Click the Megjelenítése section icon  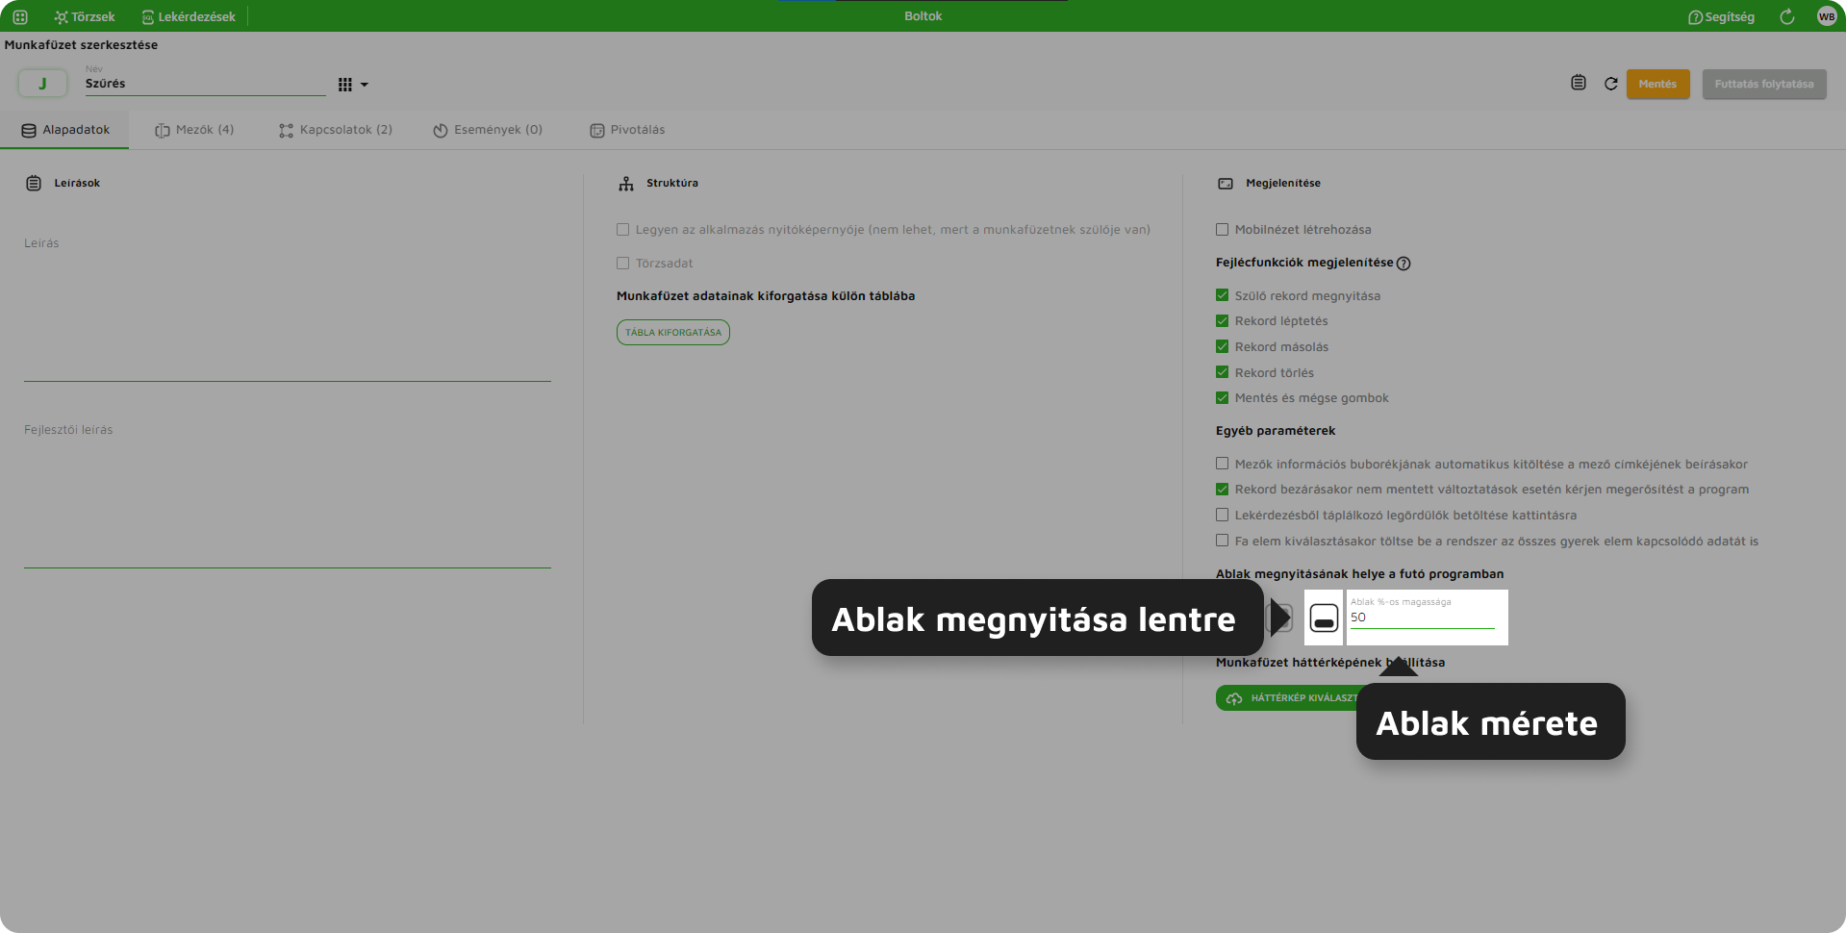point(1226,184)
